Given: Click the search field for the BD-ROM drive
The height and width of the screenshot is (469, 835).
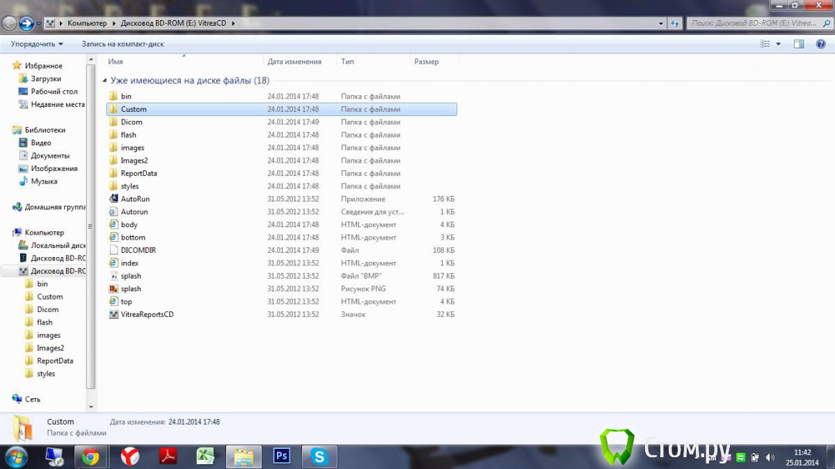Looking at the screenshot, I should 755,23.
